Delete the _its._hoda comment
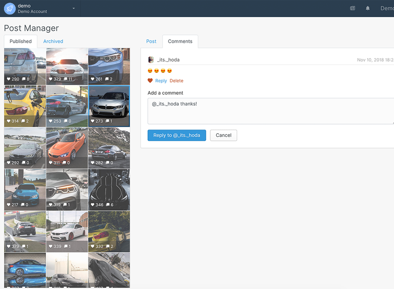The height and width of the screenshot is (289, 394). click(176, 81)
